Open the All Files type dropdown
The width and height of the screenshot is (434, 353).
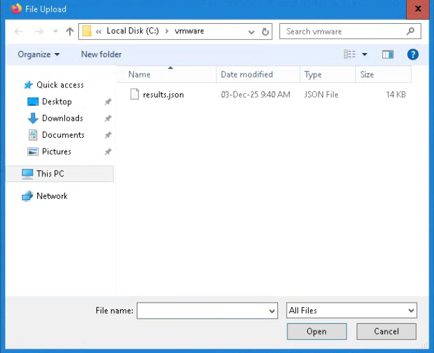(351, 311)
